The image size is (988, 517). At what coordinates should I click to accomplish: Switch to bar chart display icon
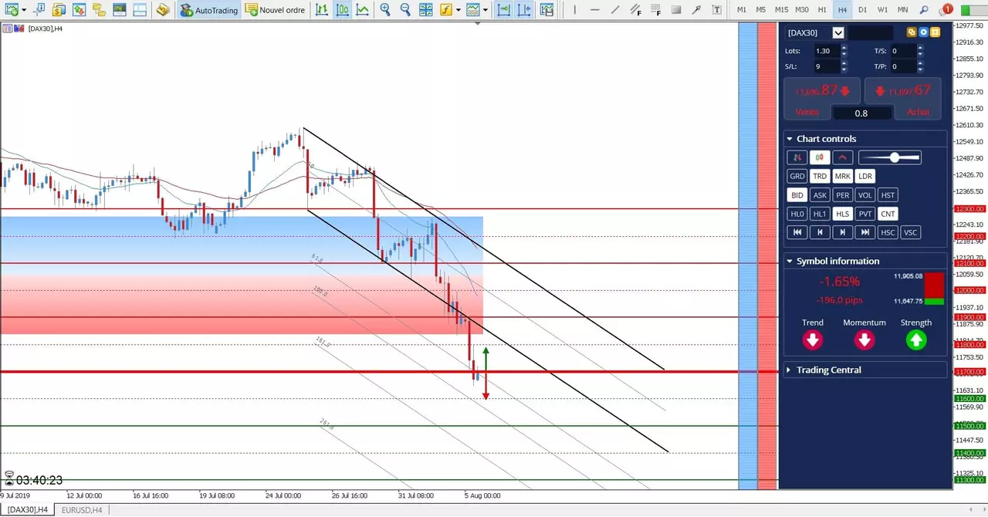[322, 10]
